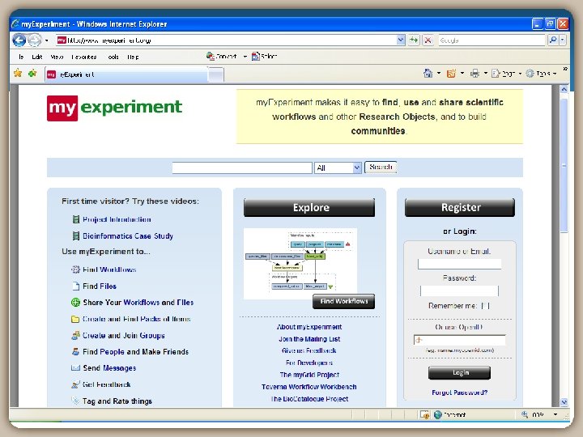Screen dimensions: 583x437
Task: Open the Forgot Password? link
Action: (x=460, y=392)
